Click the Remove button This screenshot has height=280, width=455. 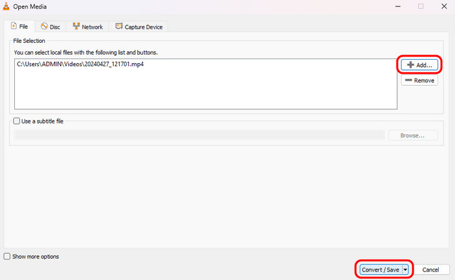click(x=420, y=81)
